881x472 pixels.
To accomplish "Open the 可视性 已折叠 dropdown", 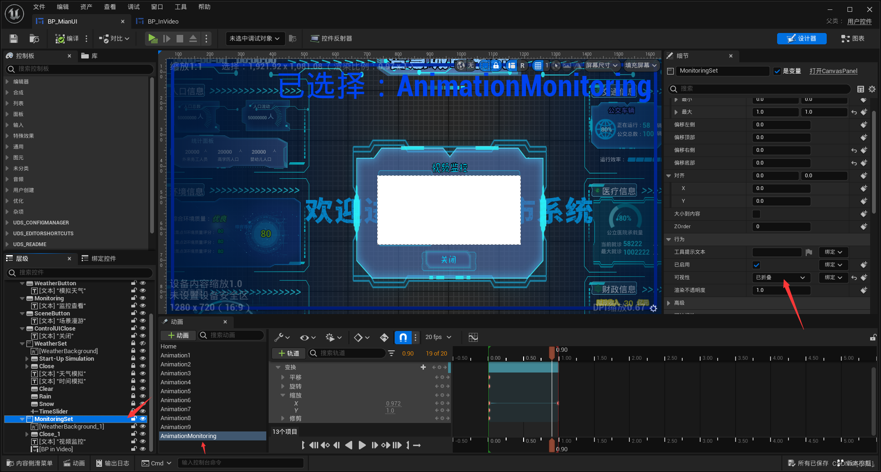I will click(781, 278).
